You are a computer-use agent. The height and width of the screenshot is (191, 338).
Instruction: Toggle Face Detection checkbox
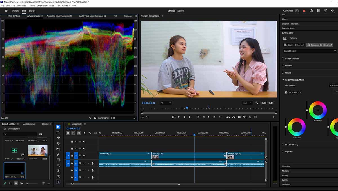pos(286,92)
